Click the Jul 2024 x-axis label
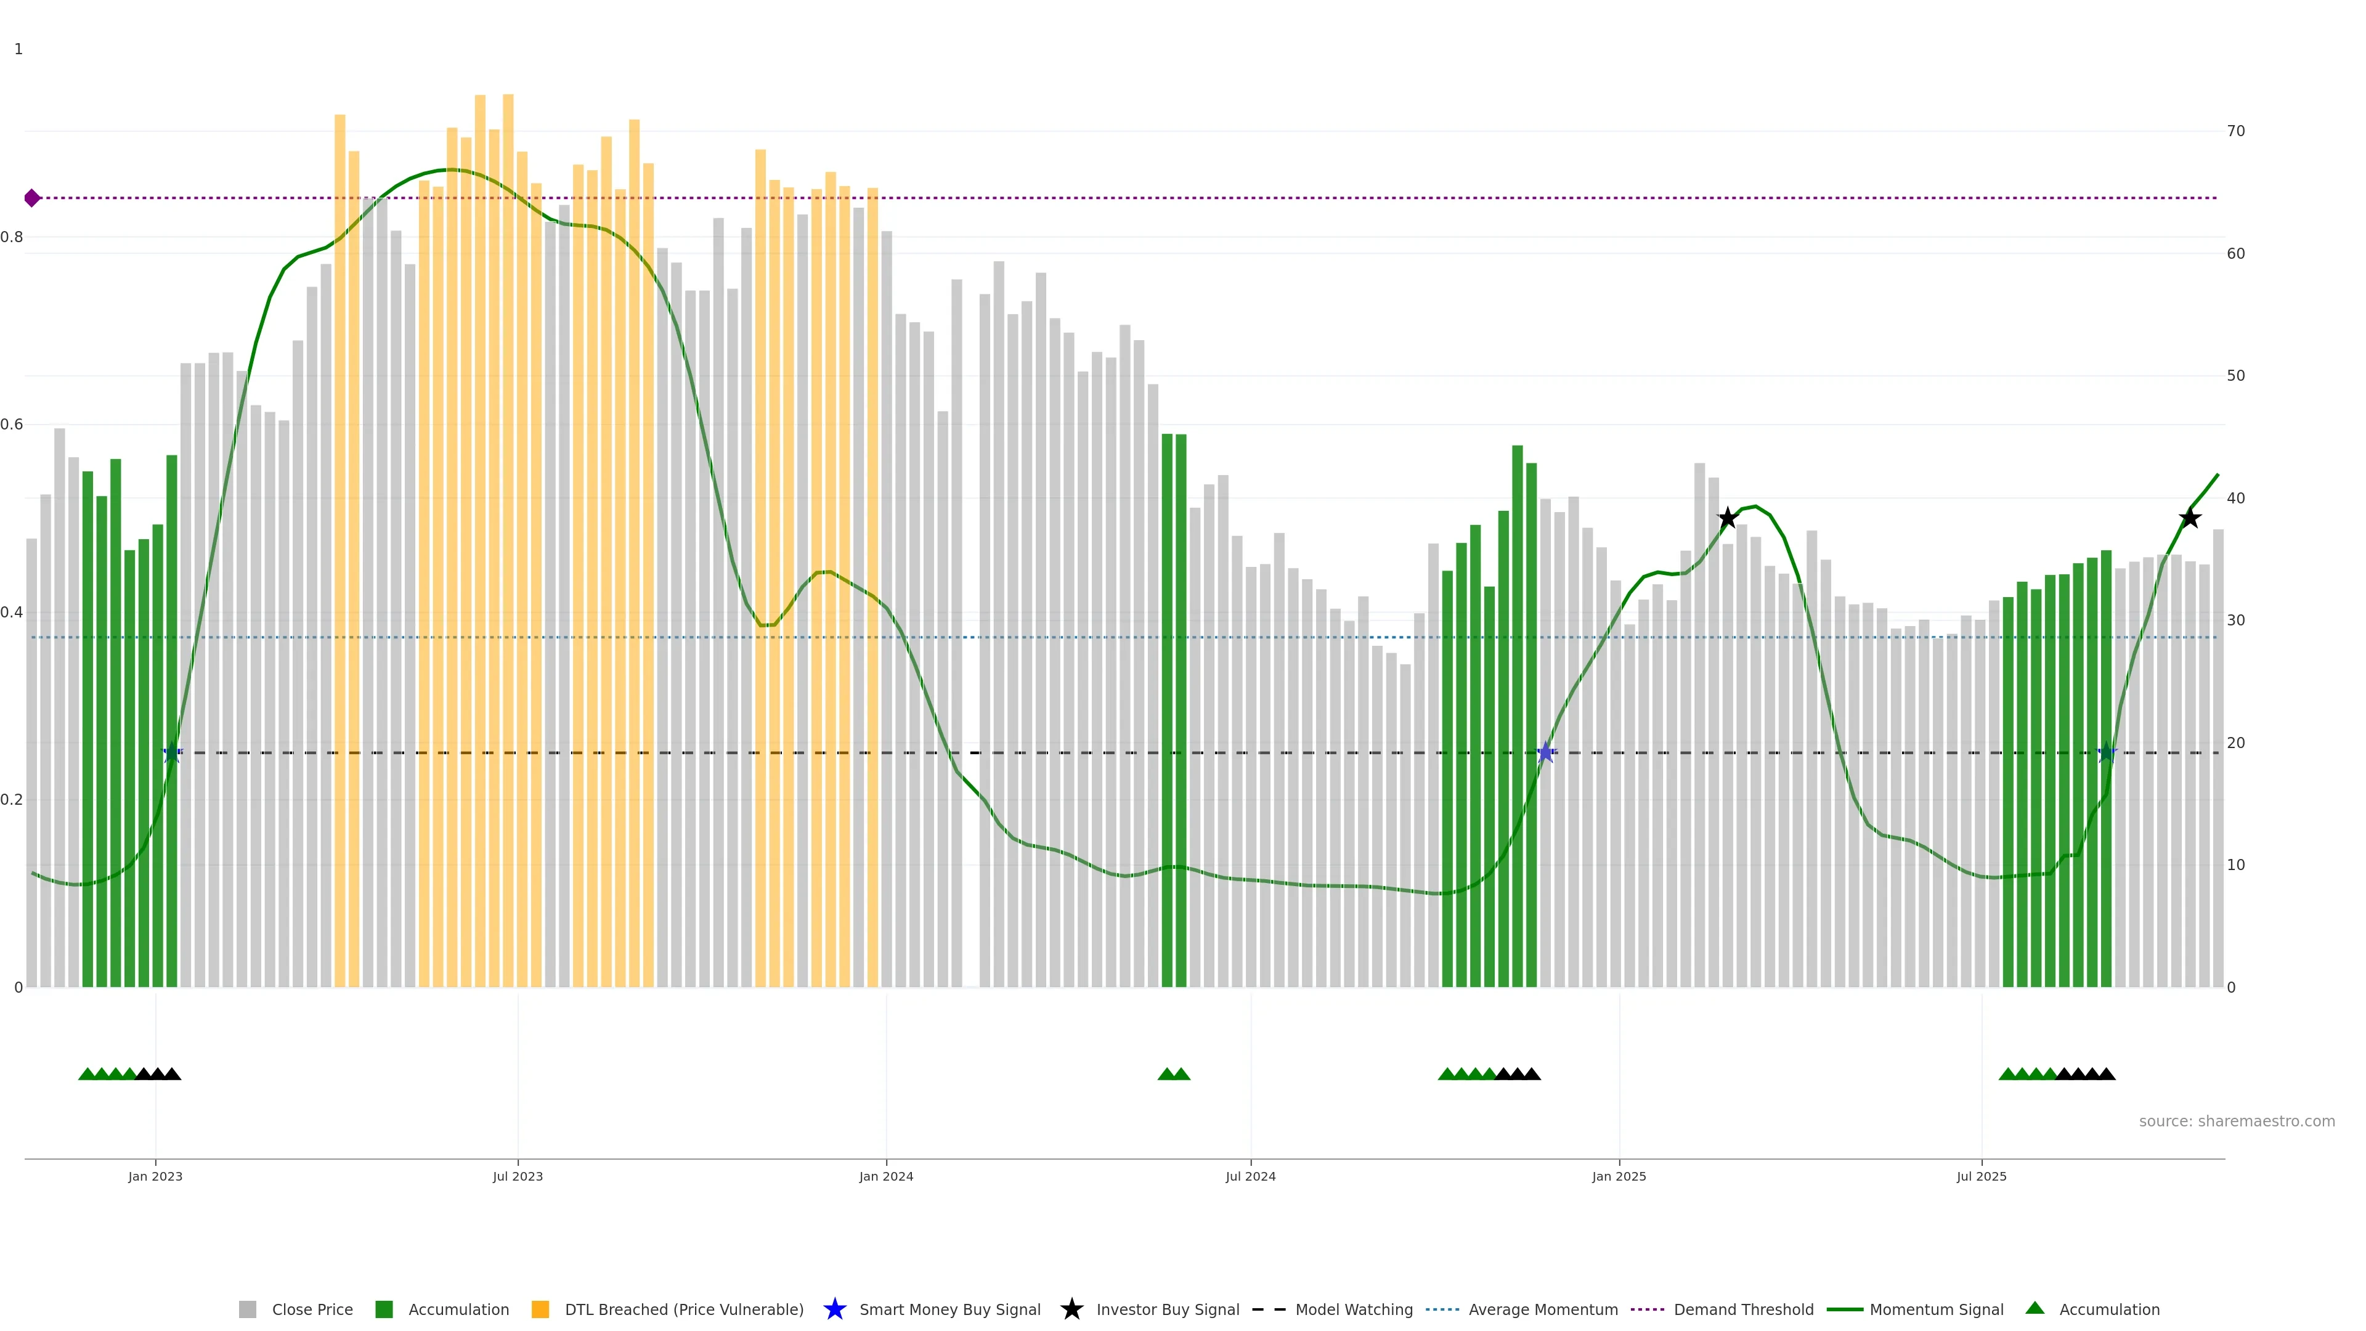The height and width of the screenshot is (1331, 2366). coord(1250,1176)
